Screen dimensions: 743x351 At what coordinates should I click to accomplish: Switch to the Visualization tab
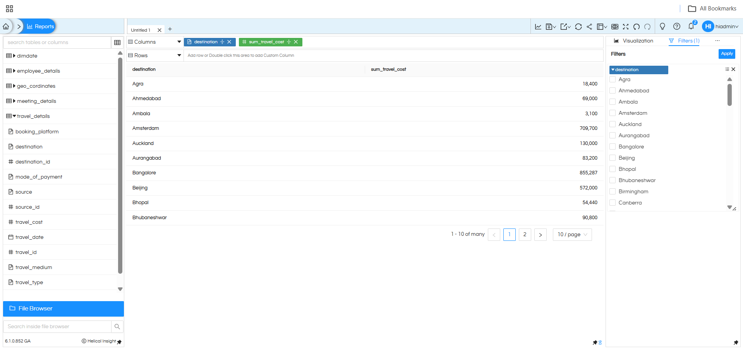[633, 41]
